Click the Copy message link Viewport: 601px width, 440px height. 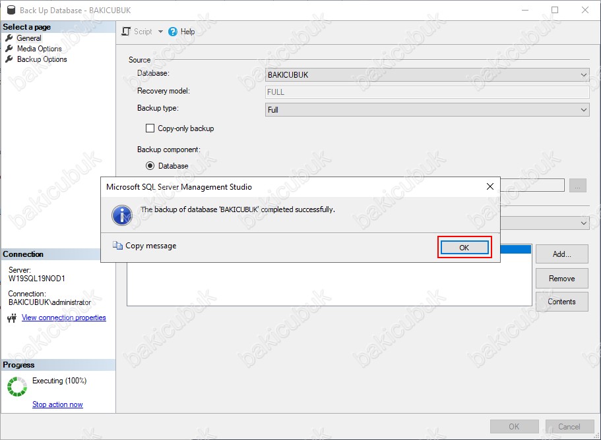(150, 246)
